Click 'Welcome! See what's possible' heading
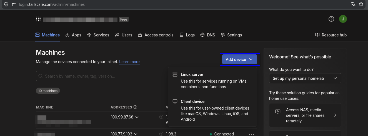The image size is (368, 136). (300, 57)
